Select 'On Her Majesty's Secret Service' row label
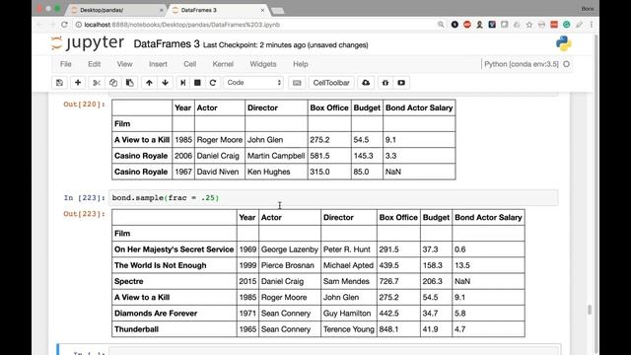Screen dimensions: 631x355 pos(174,249)
